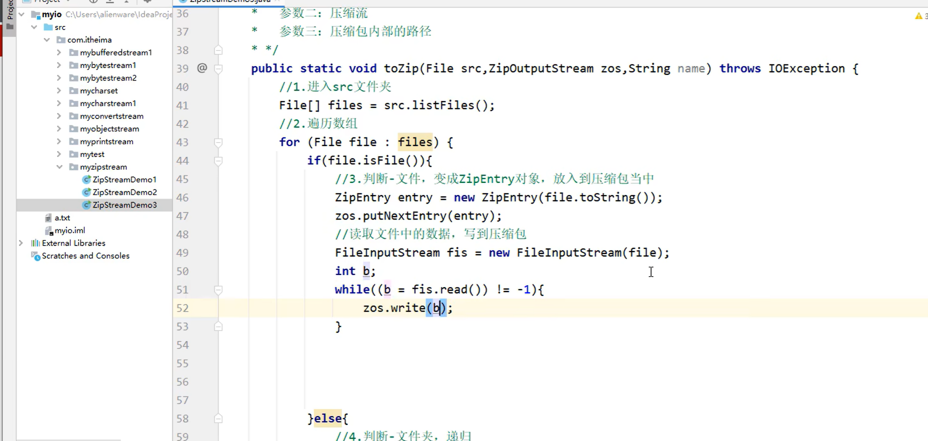This screenshot has height=441, width=928.
Task: Fold the if block at line 44
Action: (x=219, y=161)
